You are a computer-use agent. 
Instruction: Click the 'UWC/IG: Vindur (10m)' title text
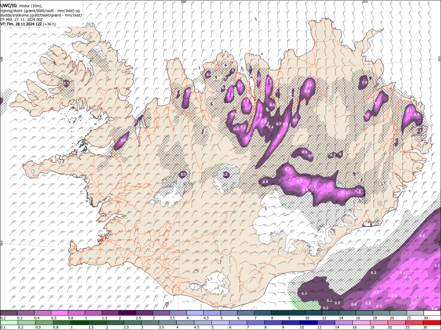point(21,5)
